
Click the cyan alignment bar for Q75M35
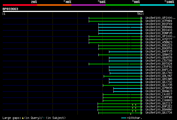pyautogui.click(x=127, y=89)
